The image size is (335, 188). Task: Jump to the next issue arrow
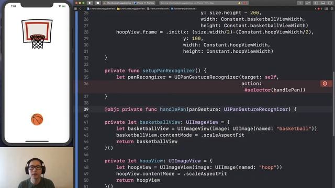point(321,9)
